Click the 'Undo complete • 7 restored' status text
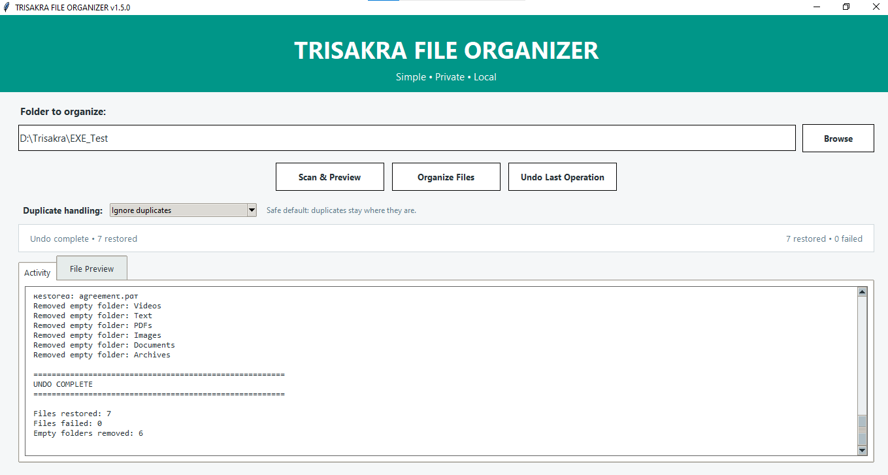This screenshot has width=888, height=475. coord(84,238)
